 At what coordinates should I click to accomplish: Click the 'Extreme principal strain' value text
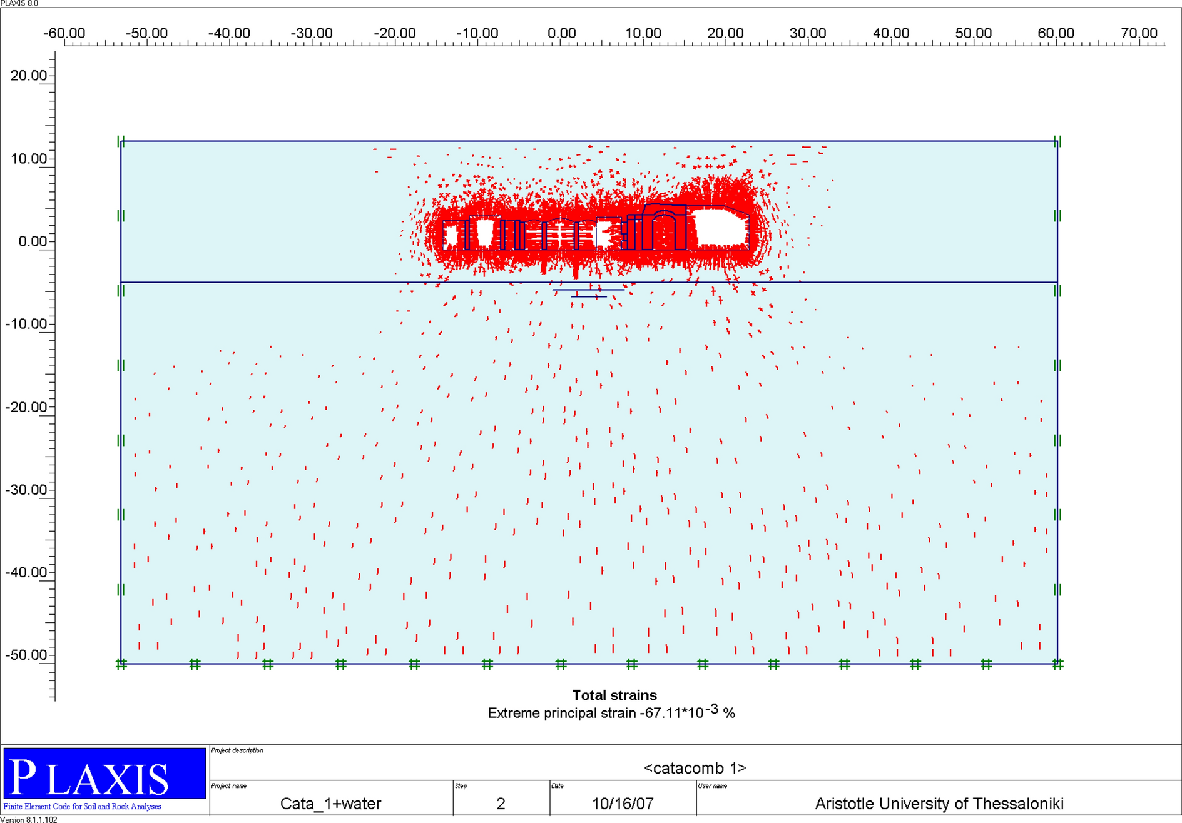click(611, 712)
